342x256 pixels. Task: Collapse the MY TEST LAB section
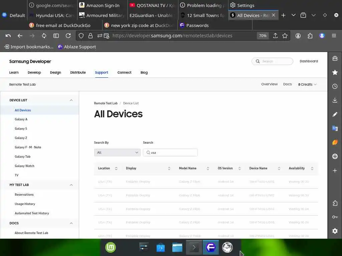click(71, 185)
